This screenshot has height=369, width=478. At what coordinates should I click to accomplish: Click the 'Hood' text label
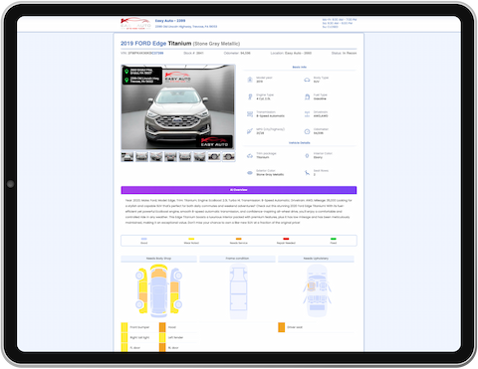pos(172,327)
